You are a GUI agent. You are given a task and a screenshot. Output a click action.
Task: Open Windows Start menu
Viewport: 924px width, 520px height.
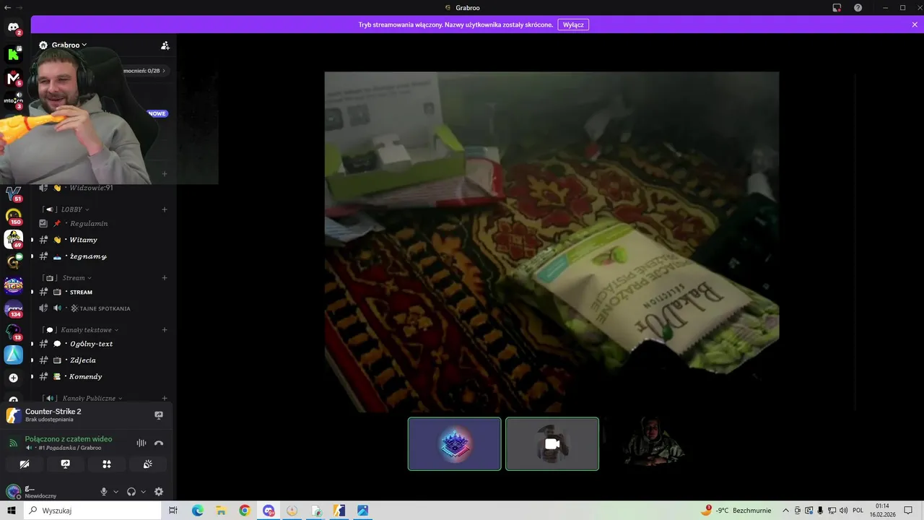coord(11,511)
